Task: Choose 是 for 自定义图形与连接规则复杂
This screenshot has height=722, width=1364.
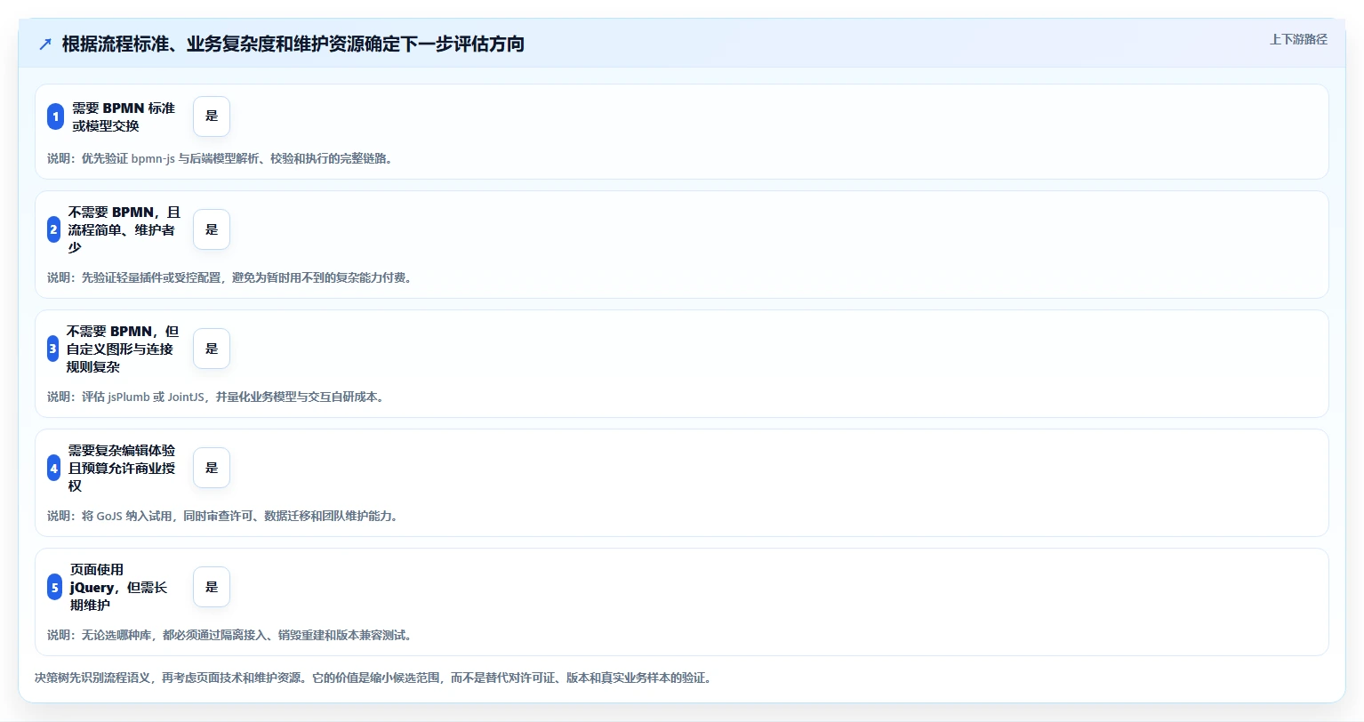Action: point(212,349)
